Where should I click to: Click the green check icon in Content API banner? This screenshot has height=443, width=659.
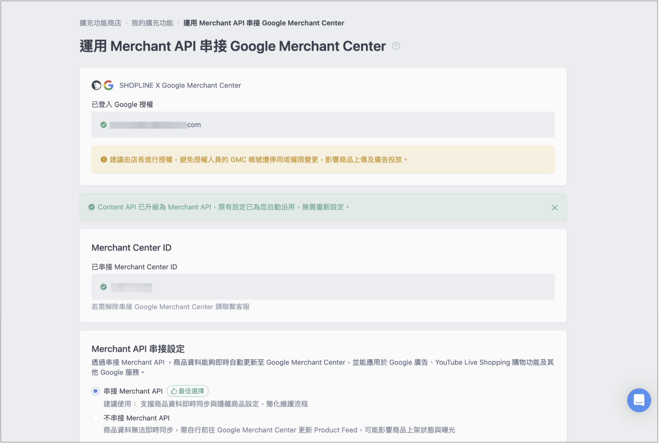[x=91, y=207]
